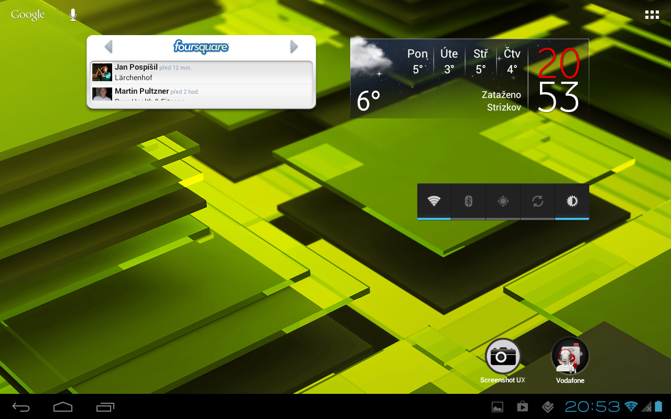The height and width of the screenshot is (419, 671).
Task: Go Home using the navigation bar
Action: coord(63,406)
